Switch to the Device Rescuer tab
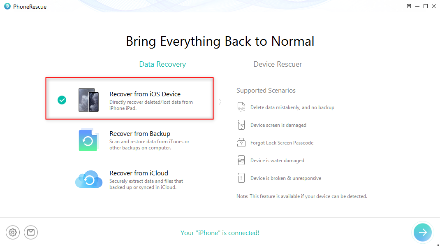Viewport: 440px width, 247px height. coord(278,64)
